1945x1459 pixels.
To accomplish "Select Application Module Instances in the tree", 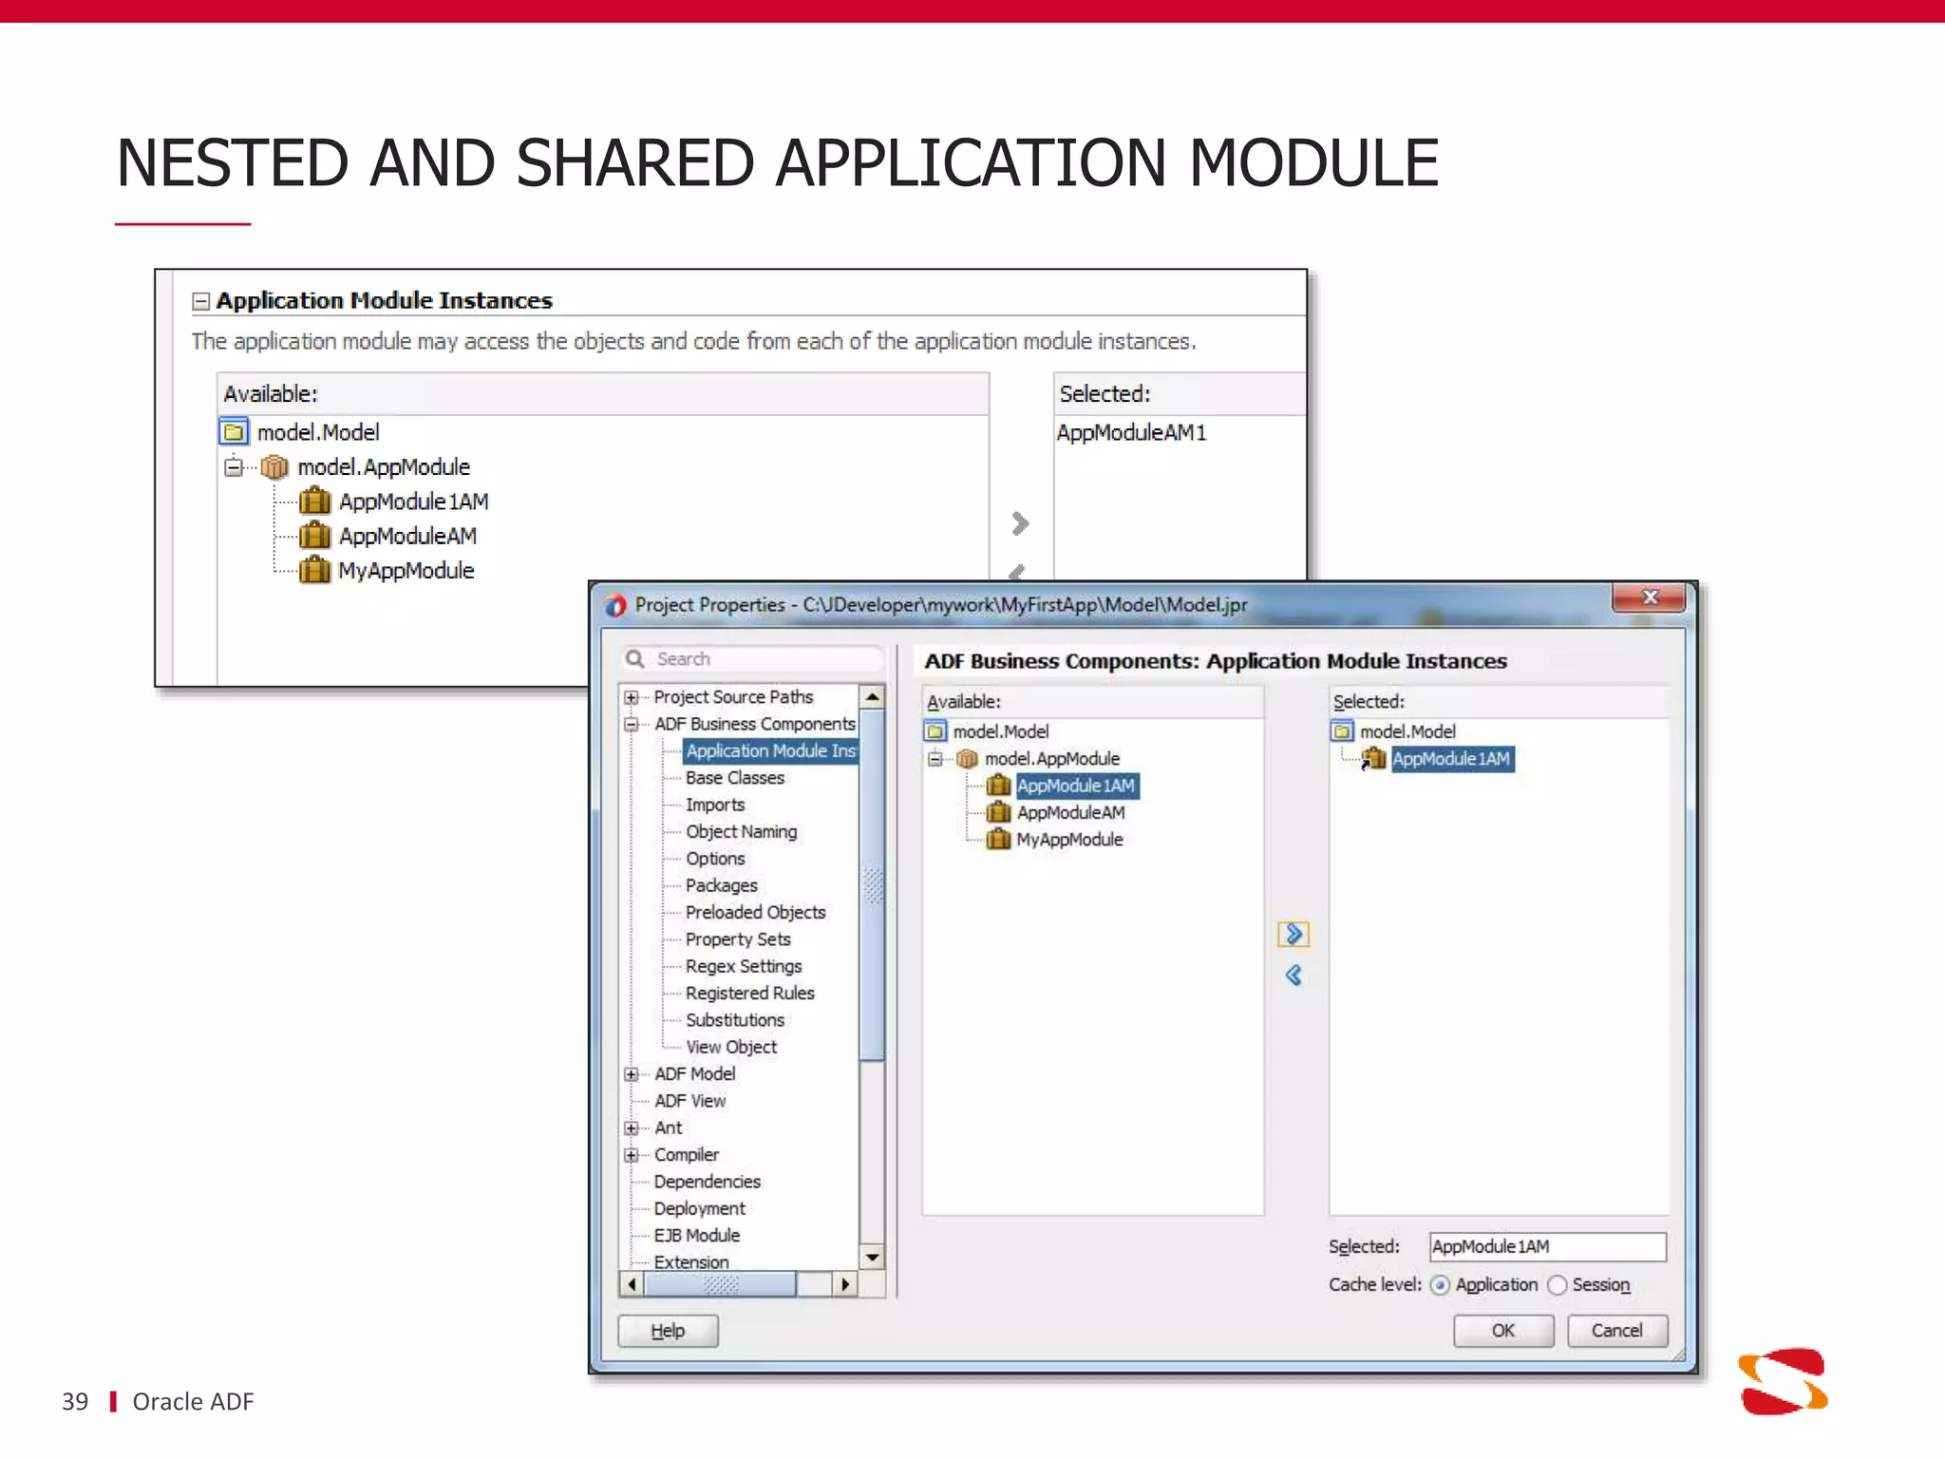I will point(770,751).
